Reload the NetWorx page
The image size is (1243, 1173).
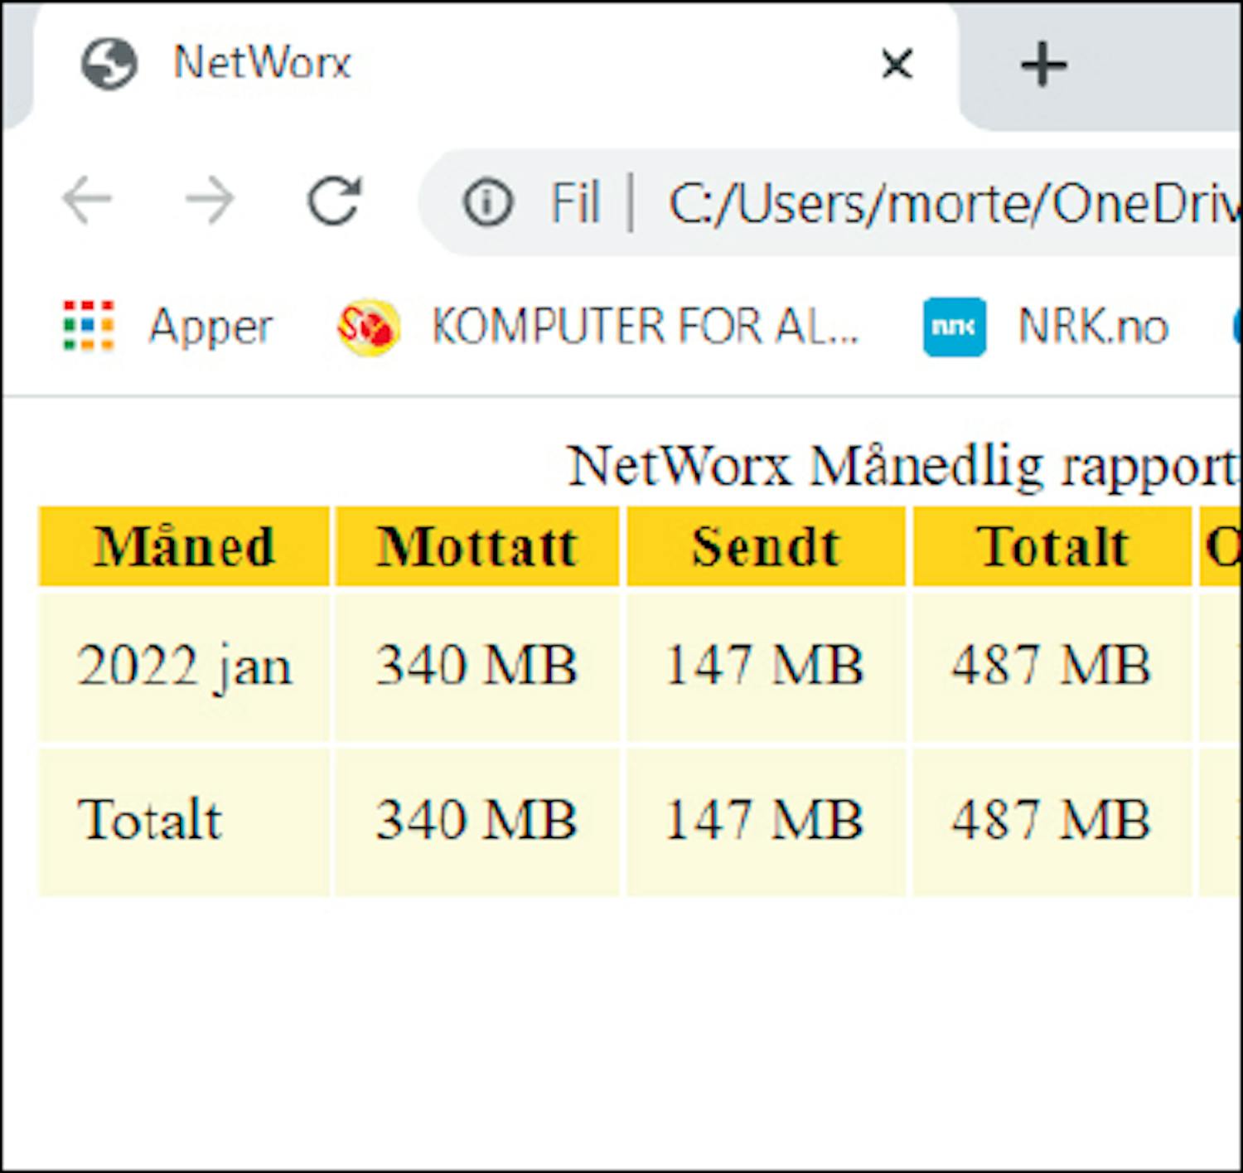coord(334,200)
